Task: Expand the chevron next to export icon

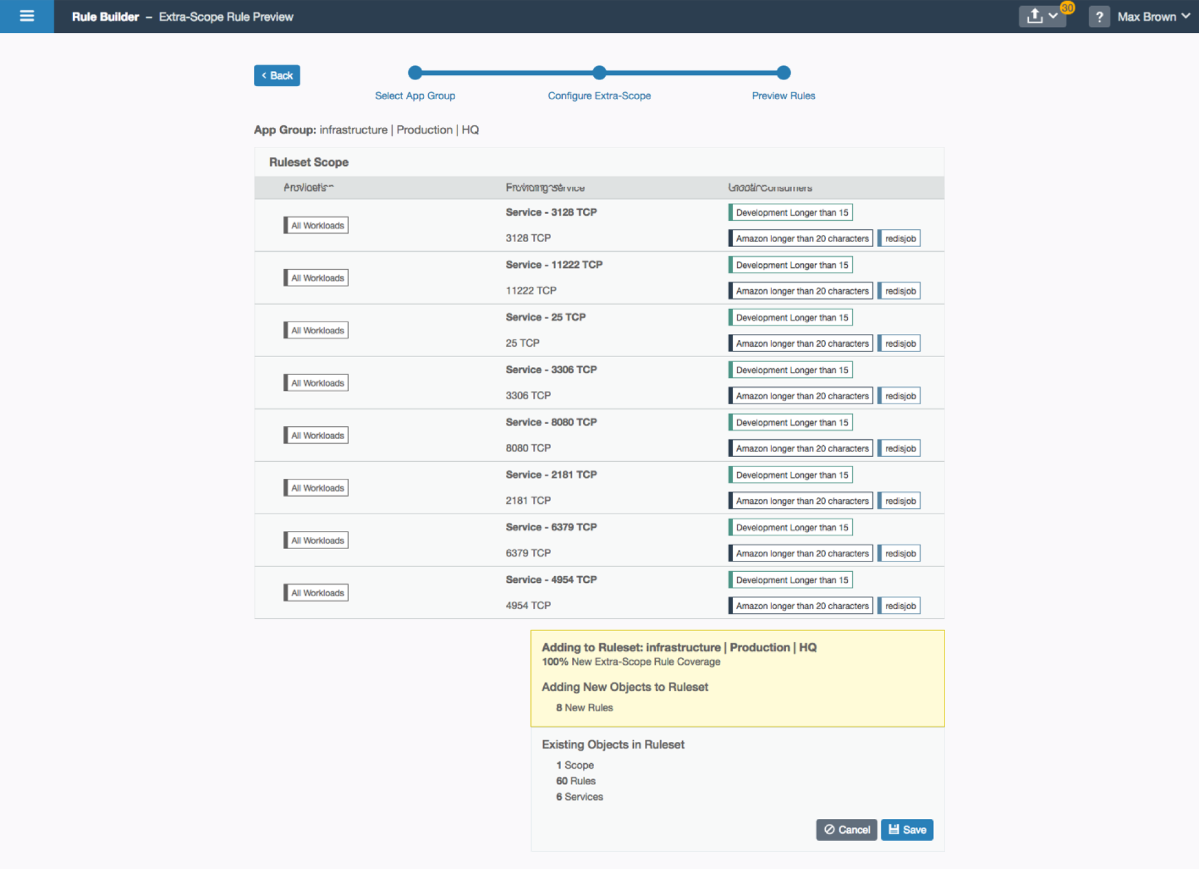Action: 1053,16
